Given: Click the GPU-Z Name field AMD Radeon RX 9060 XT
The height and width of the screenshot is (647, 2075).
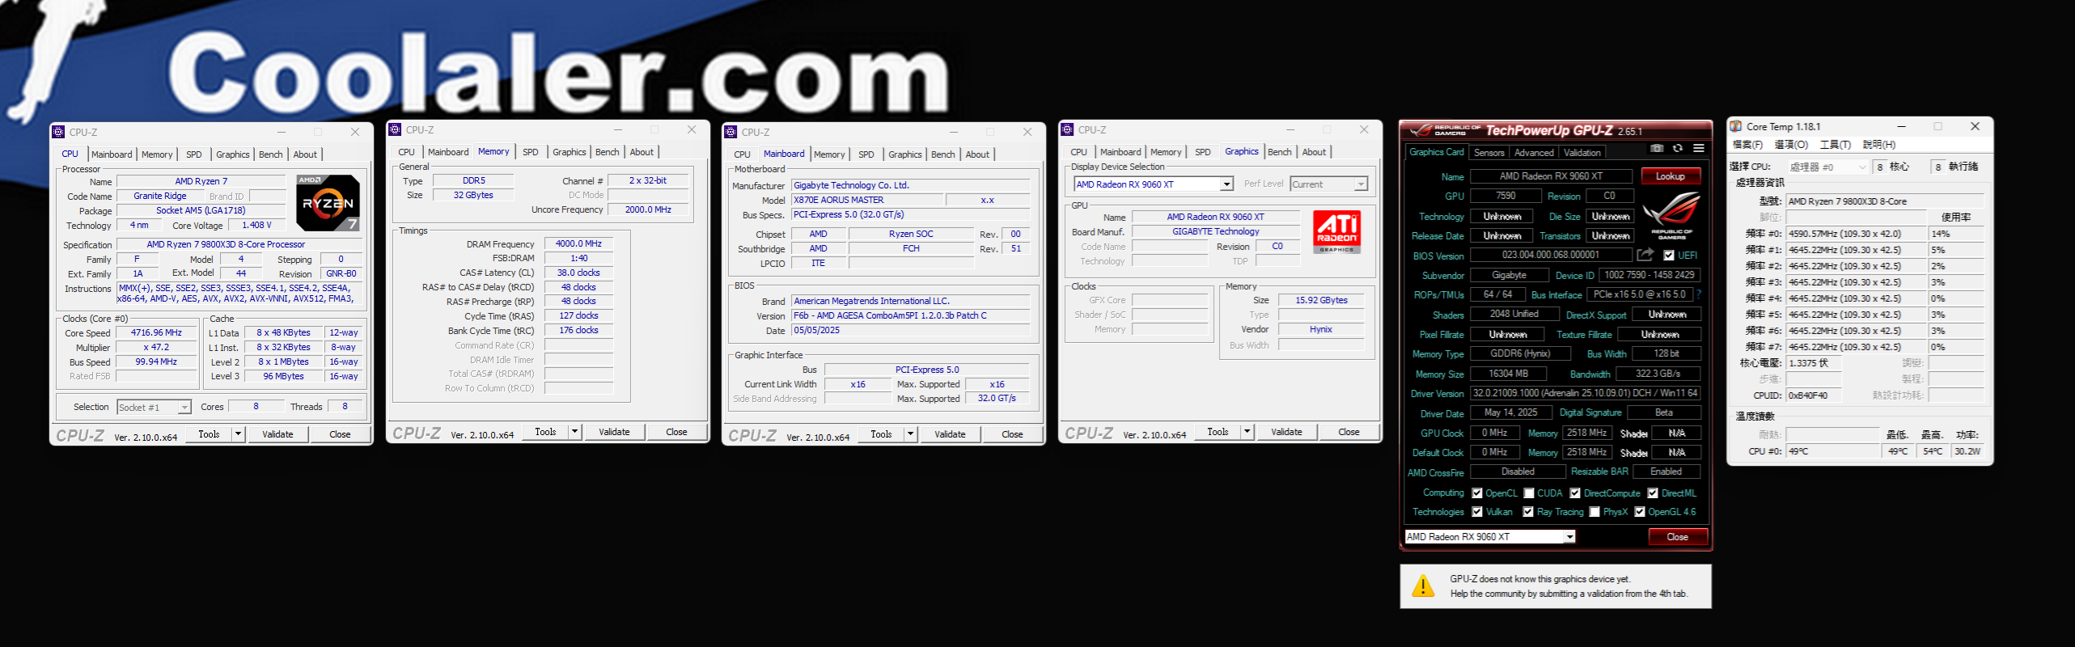Looking at the screenshot, I should point(1551,176).
